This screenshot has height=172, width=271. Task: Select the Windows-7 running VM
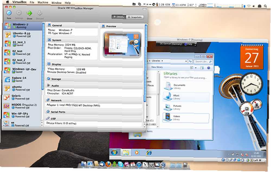tap(23, 26)
